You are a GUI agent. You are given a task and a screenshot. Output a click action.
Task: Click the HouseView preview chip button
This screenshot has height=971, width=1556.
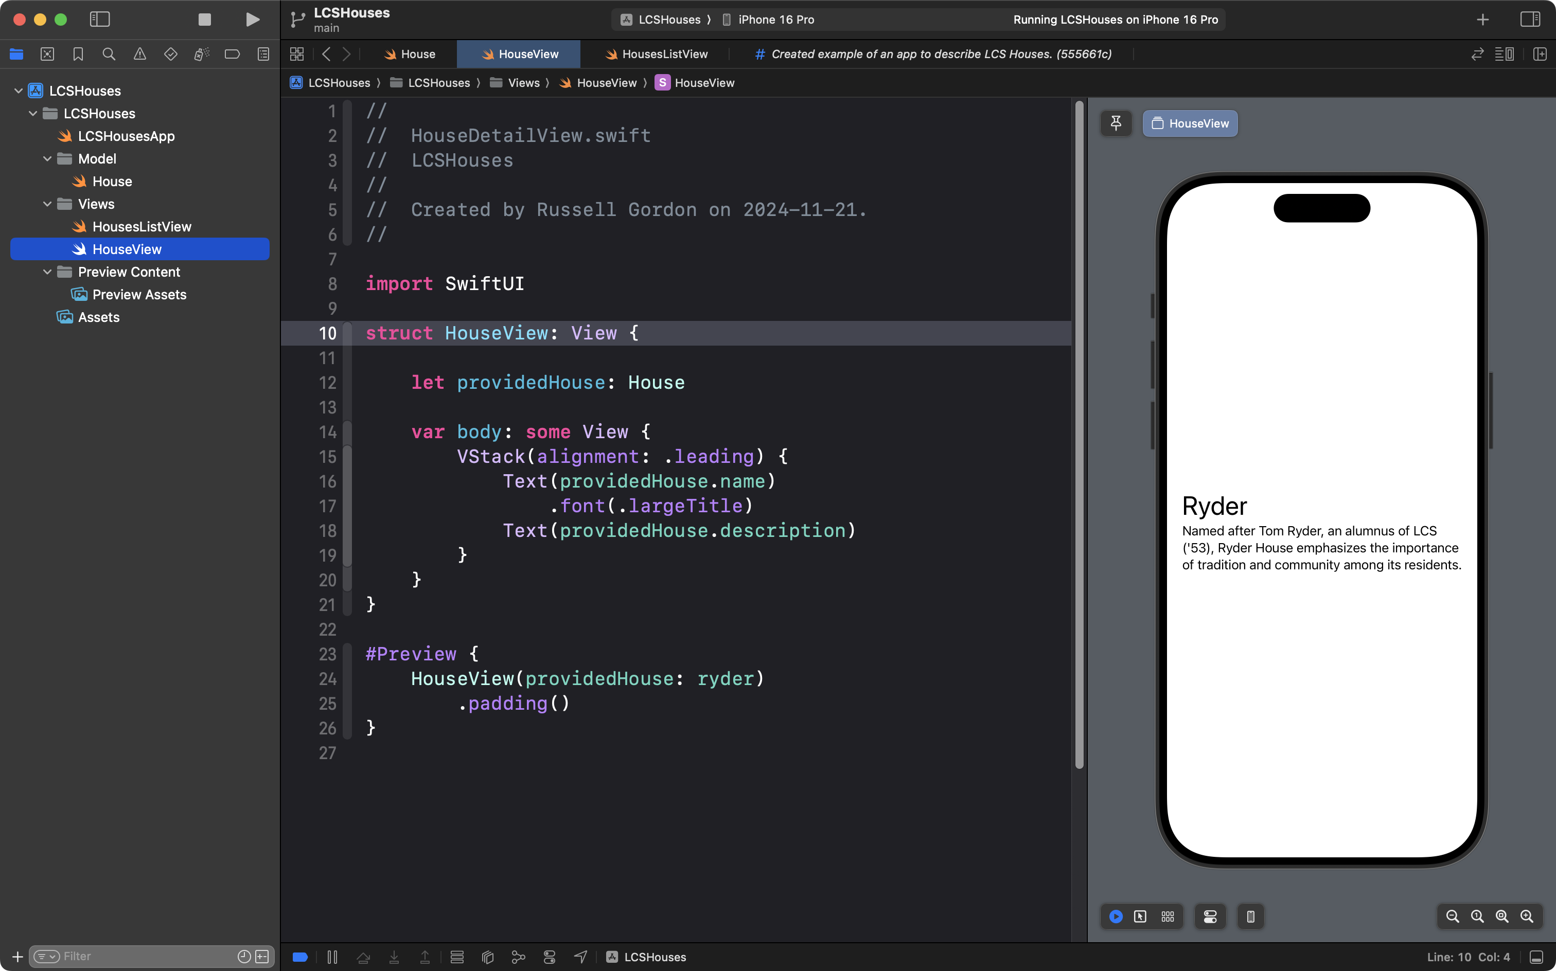point(1190,123)
